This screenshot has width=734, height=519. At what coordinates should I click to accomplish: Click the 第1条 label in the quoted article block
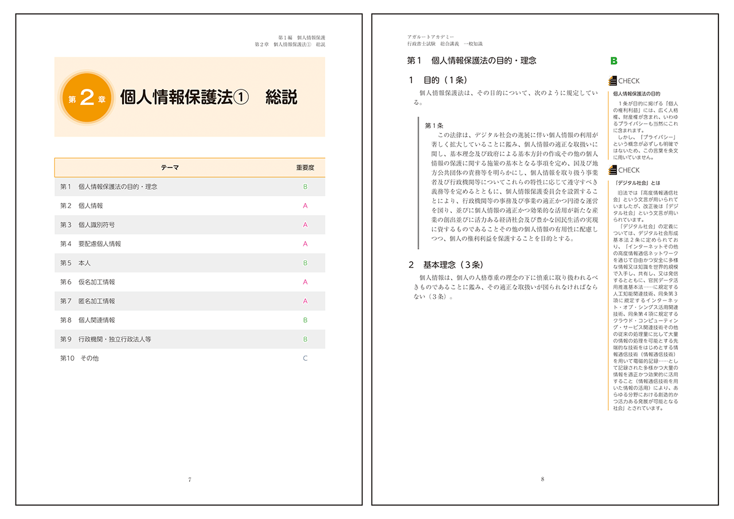click(434, 125)
